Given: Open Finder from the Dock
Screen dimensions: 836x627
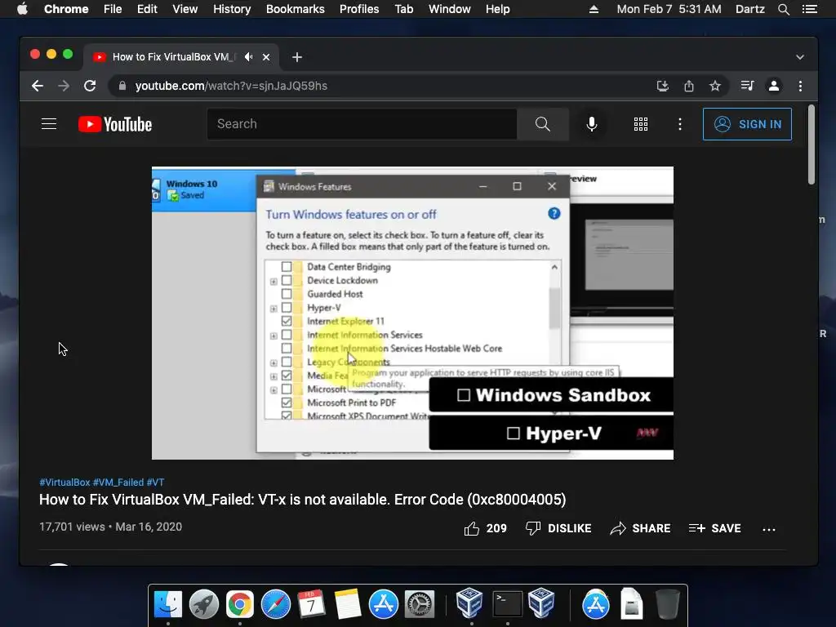Looking at the screenshot, I should pos(168,604).
